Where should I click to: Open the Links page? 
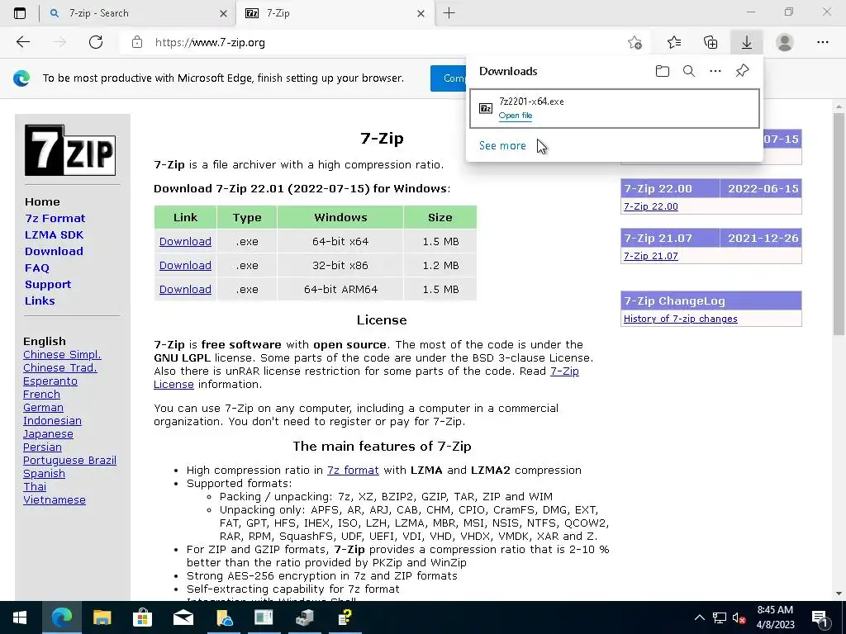click(x=40, y=300)
